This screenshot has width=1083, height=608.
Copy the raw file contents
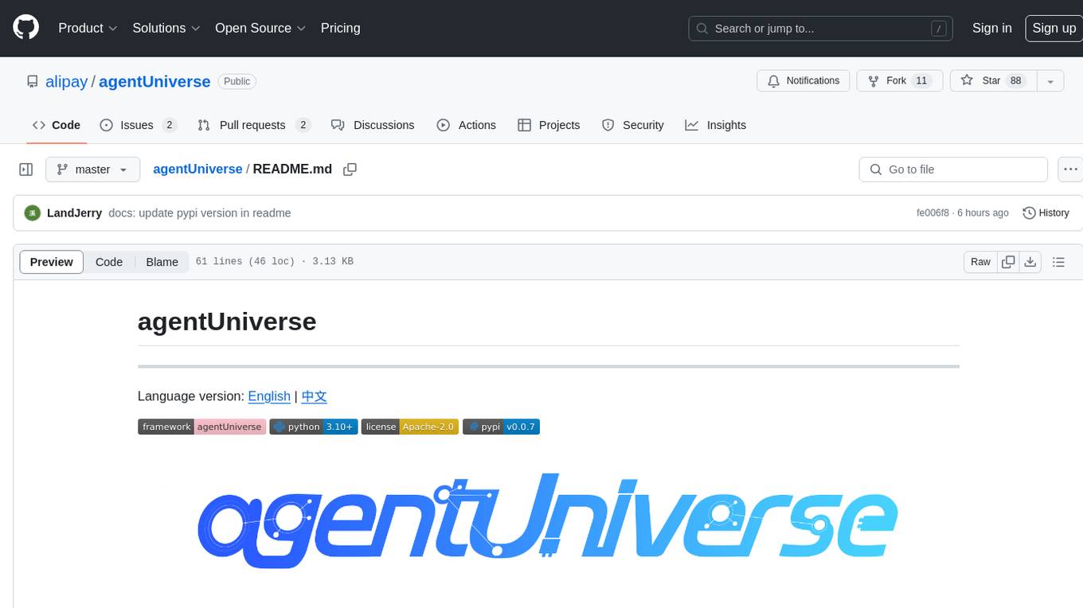pos(1009,262)
